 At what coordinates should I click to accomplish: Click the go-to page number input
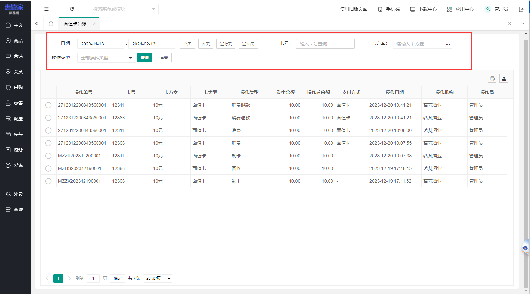pos(93,278)
